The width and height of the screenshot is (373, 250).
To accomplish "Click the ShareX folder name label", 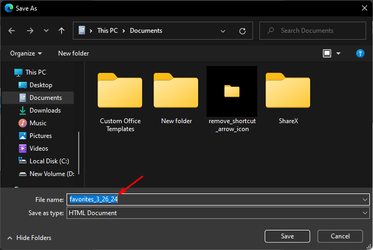I will point(288,121).
